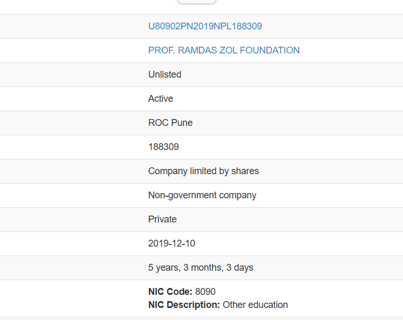Click the Unlisted status text
The width and height of the screenshot is (403, 320).
(165, 74)
